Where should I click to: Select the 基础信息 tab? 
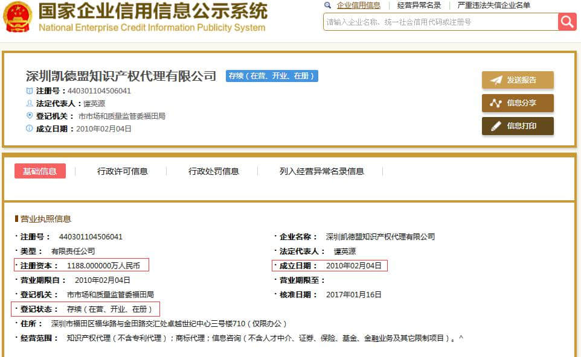tap(40, 171)
